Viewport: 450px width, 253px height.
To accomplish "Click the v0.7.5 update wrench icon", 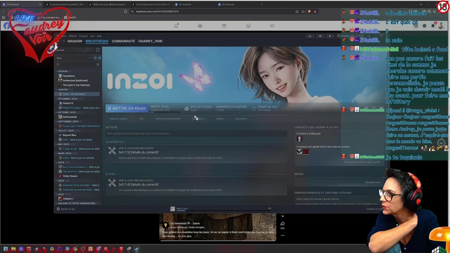I will coord(112,151).
